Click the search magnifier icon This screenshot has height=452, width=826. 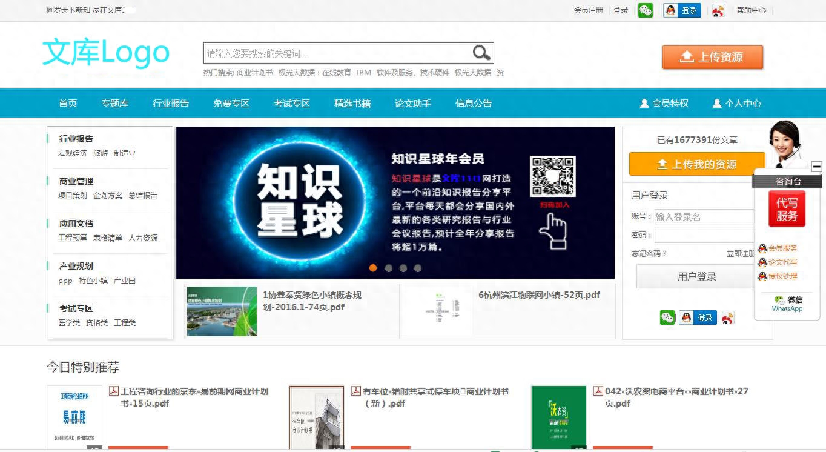480,53
